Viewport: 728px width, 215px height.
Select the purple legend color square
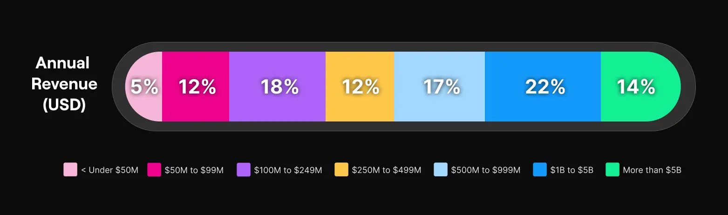click(244, 170)
